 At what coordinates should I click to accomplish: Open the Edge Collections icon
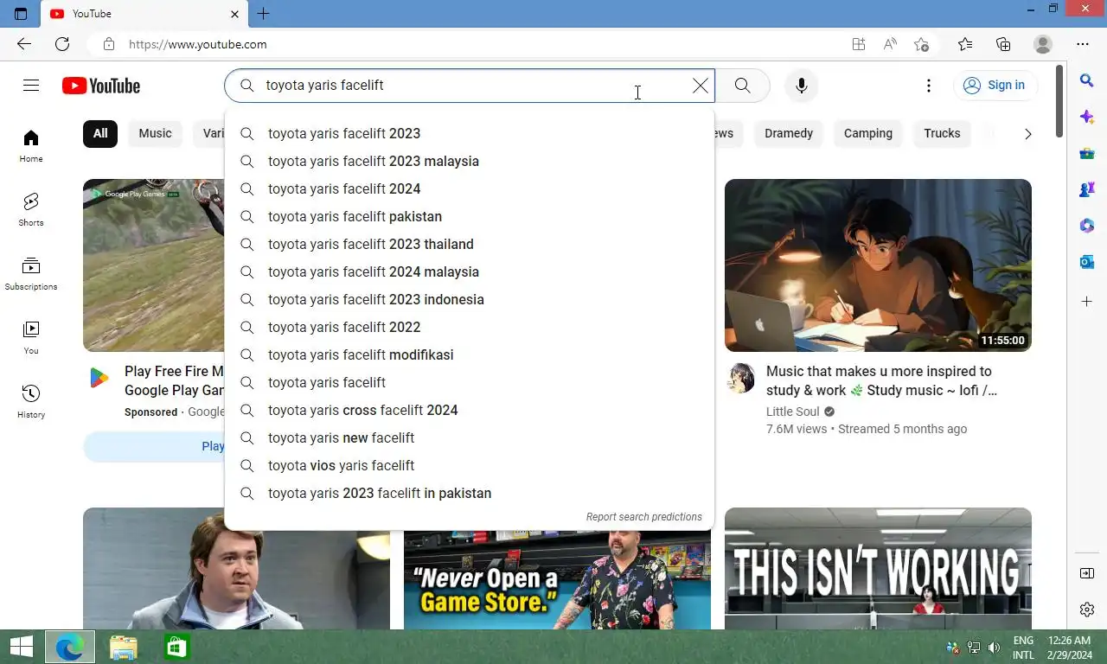tap(1003, 44)
